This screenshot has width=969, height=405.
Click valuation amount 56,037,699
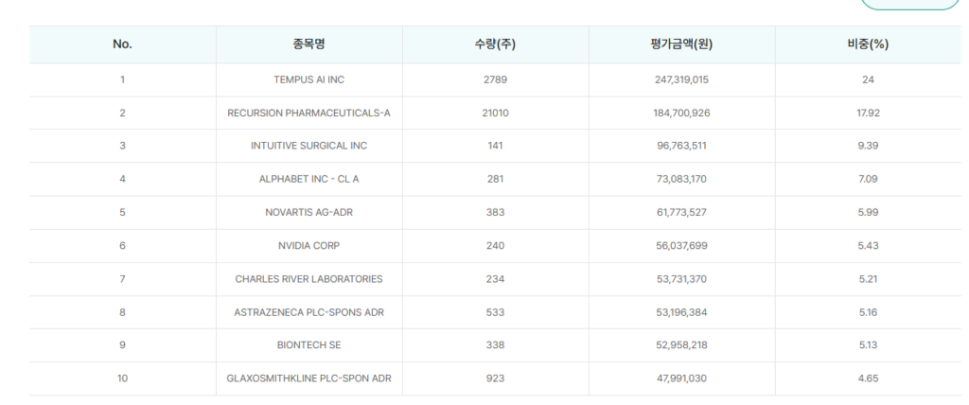pos(681,246)
